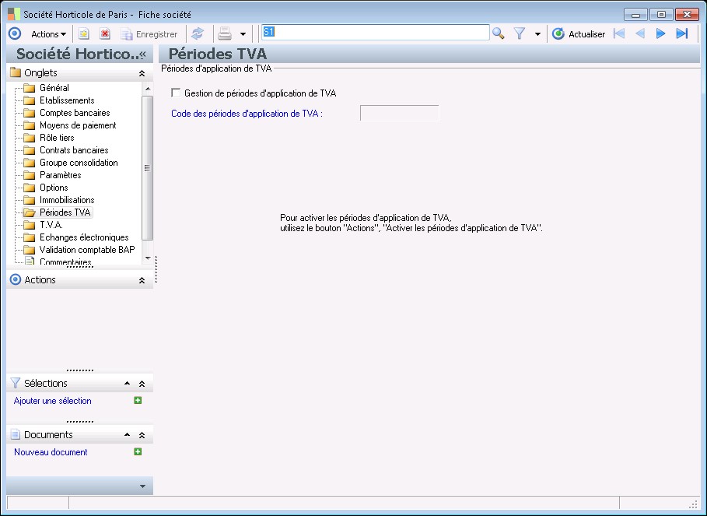Open the Echanges électroniques tab
The image size is (707, 516).
point(84,237)
